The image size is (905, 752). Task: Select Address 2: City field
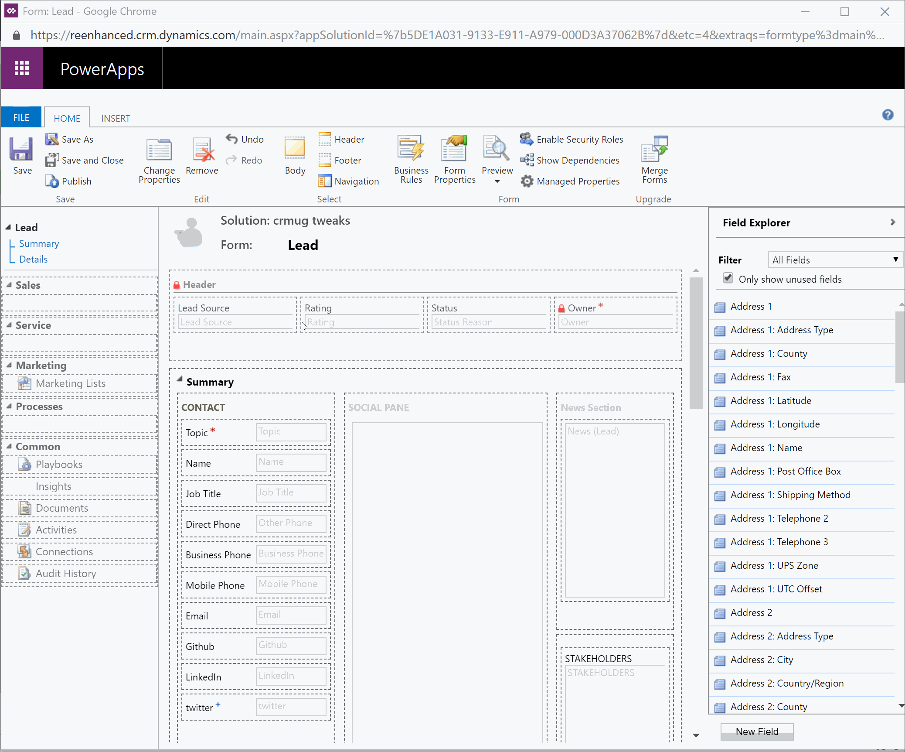802,660
